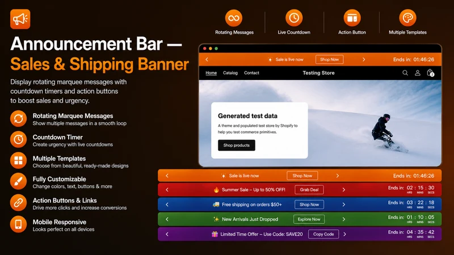Image resolution: width=454 pixels, height=255 pixels.
Task: Click the Rotating Marquee Messages refresh icon
Action: click(x=18, y=118)
